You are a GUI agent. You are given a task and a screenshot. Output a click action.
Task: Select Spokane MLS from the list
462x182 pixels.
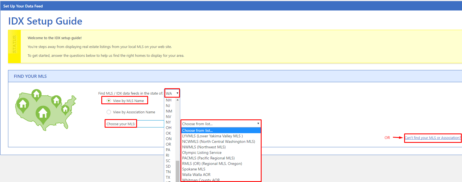click(x=194, y=169)
